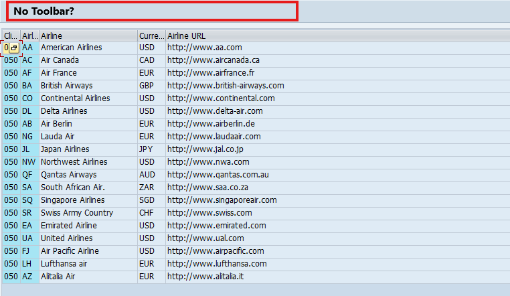Click the Emirated Airline cell
510x296 pixels.
point(88,226)
